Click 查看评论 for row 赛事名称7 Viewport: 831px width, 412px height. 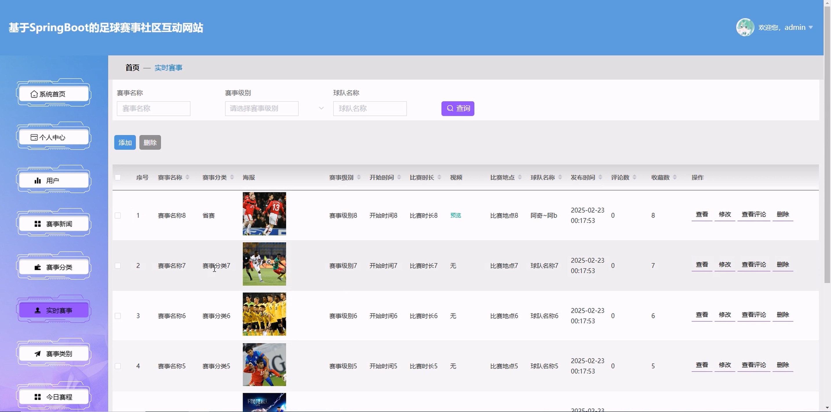tap(753, 265)
